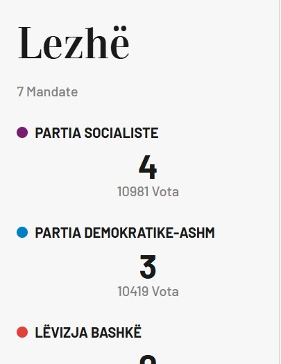Image resolution: width=281 pixels, height=364 pixels.
Task: Click the blue Partia Demokratike dot
Action: (22, 232)
